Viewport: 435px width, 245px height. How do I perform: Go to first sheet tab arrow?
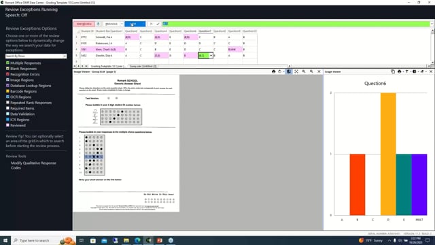[75, 67]
